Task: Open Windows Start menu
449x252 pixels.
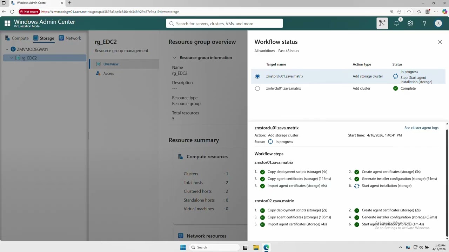Action: [x=183, y=247]
